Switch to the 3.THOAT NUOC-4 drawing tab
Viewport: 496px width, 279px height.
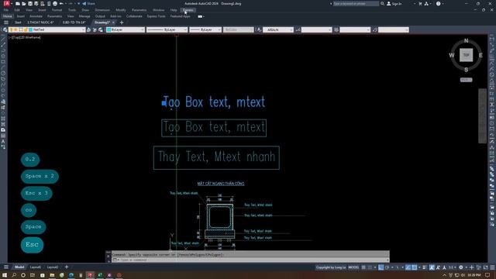(x=40, y=22)
